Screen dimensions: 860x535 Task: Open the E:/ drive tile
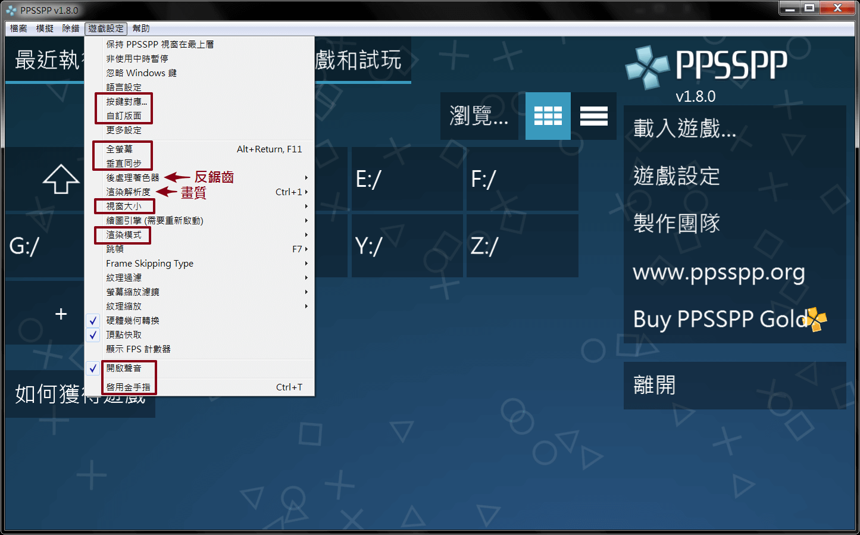point(407,179)
